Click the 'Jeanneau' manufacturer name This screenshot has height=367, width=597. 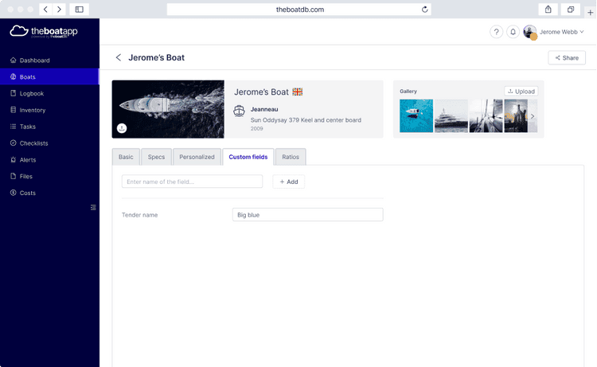point(264,109)
